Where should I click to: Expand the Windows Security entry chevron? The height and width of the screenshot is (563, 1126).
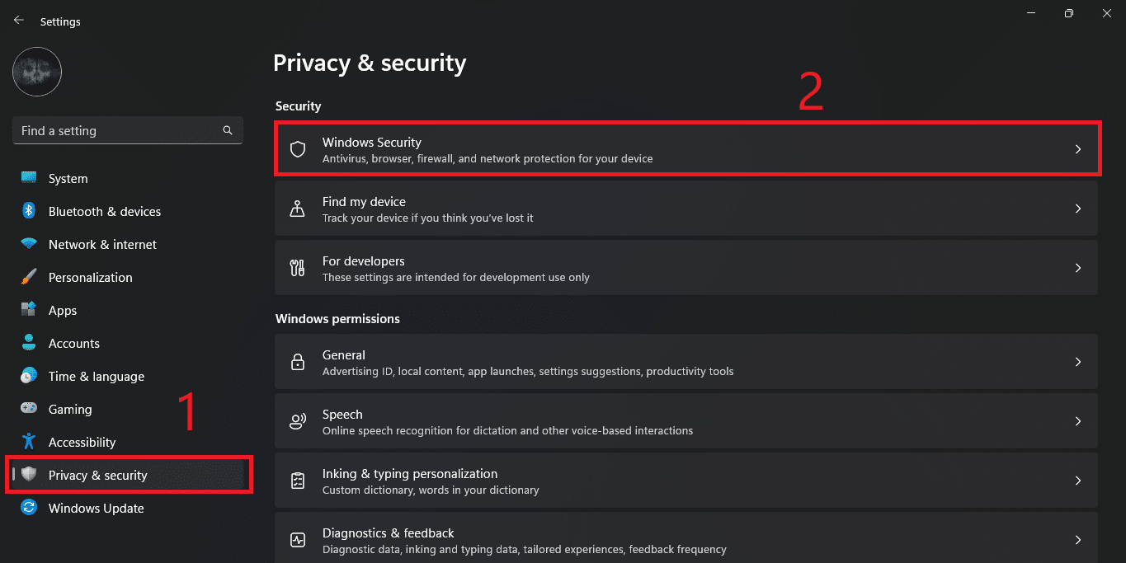(x=1077, y=148)
